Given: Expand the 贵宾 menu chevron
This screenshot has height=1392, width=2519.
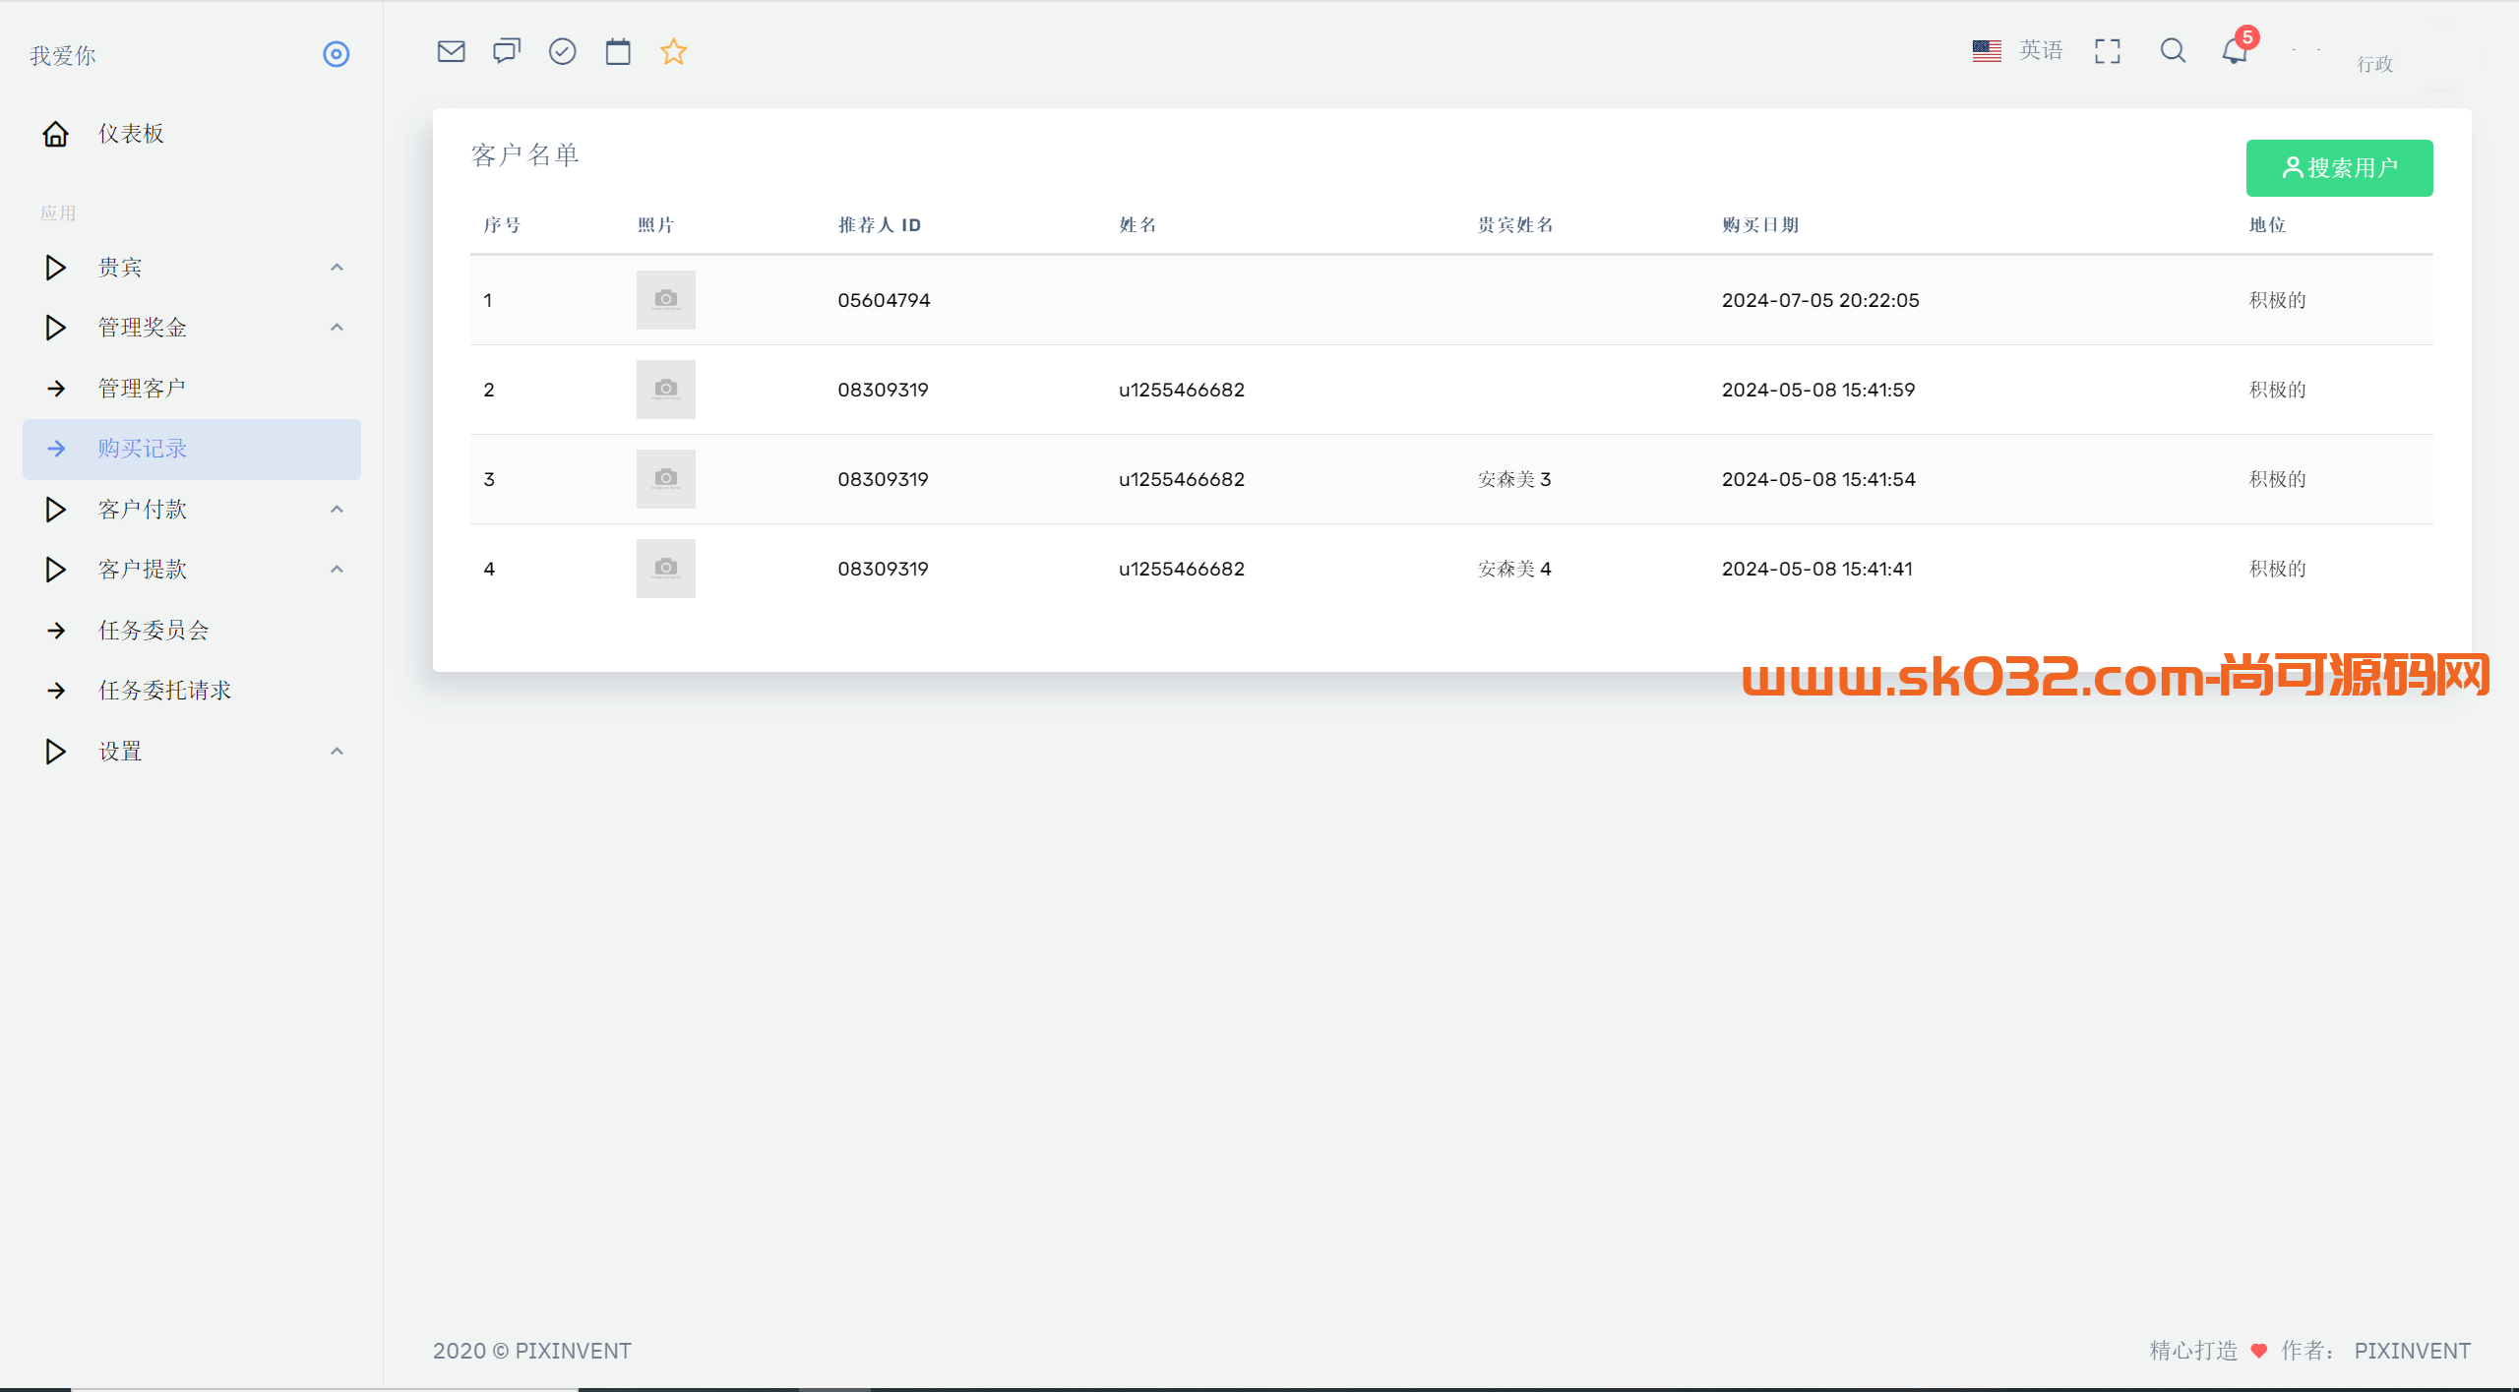Looking at the screenshot, I should [x=337, y=268].
